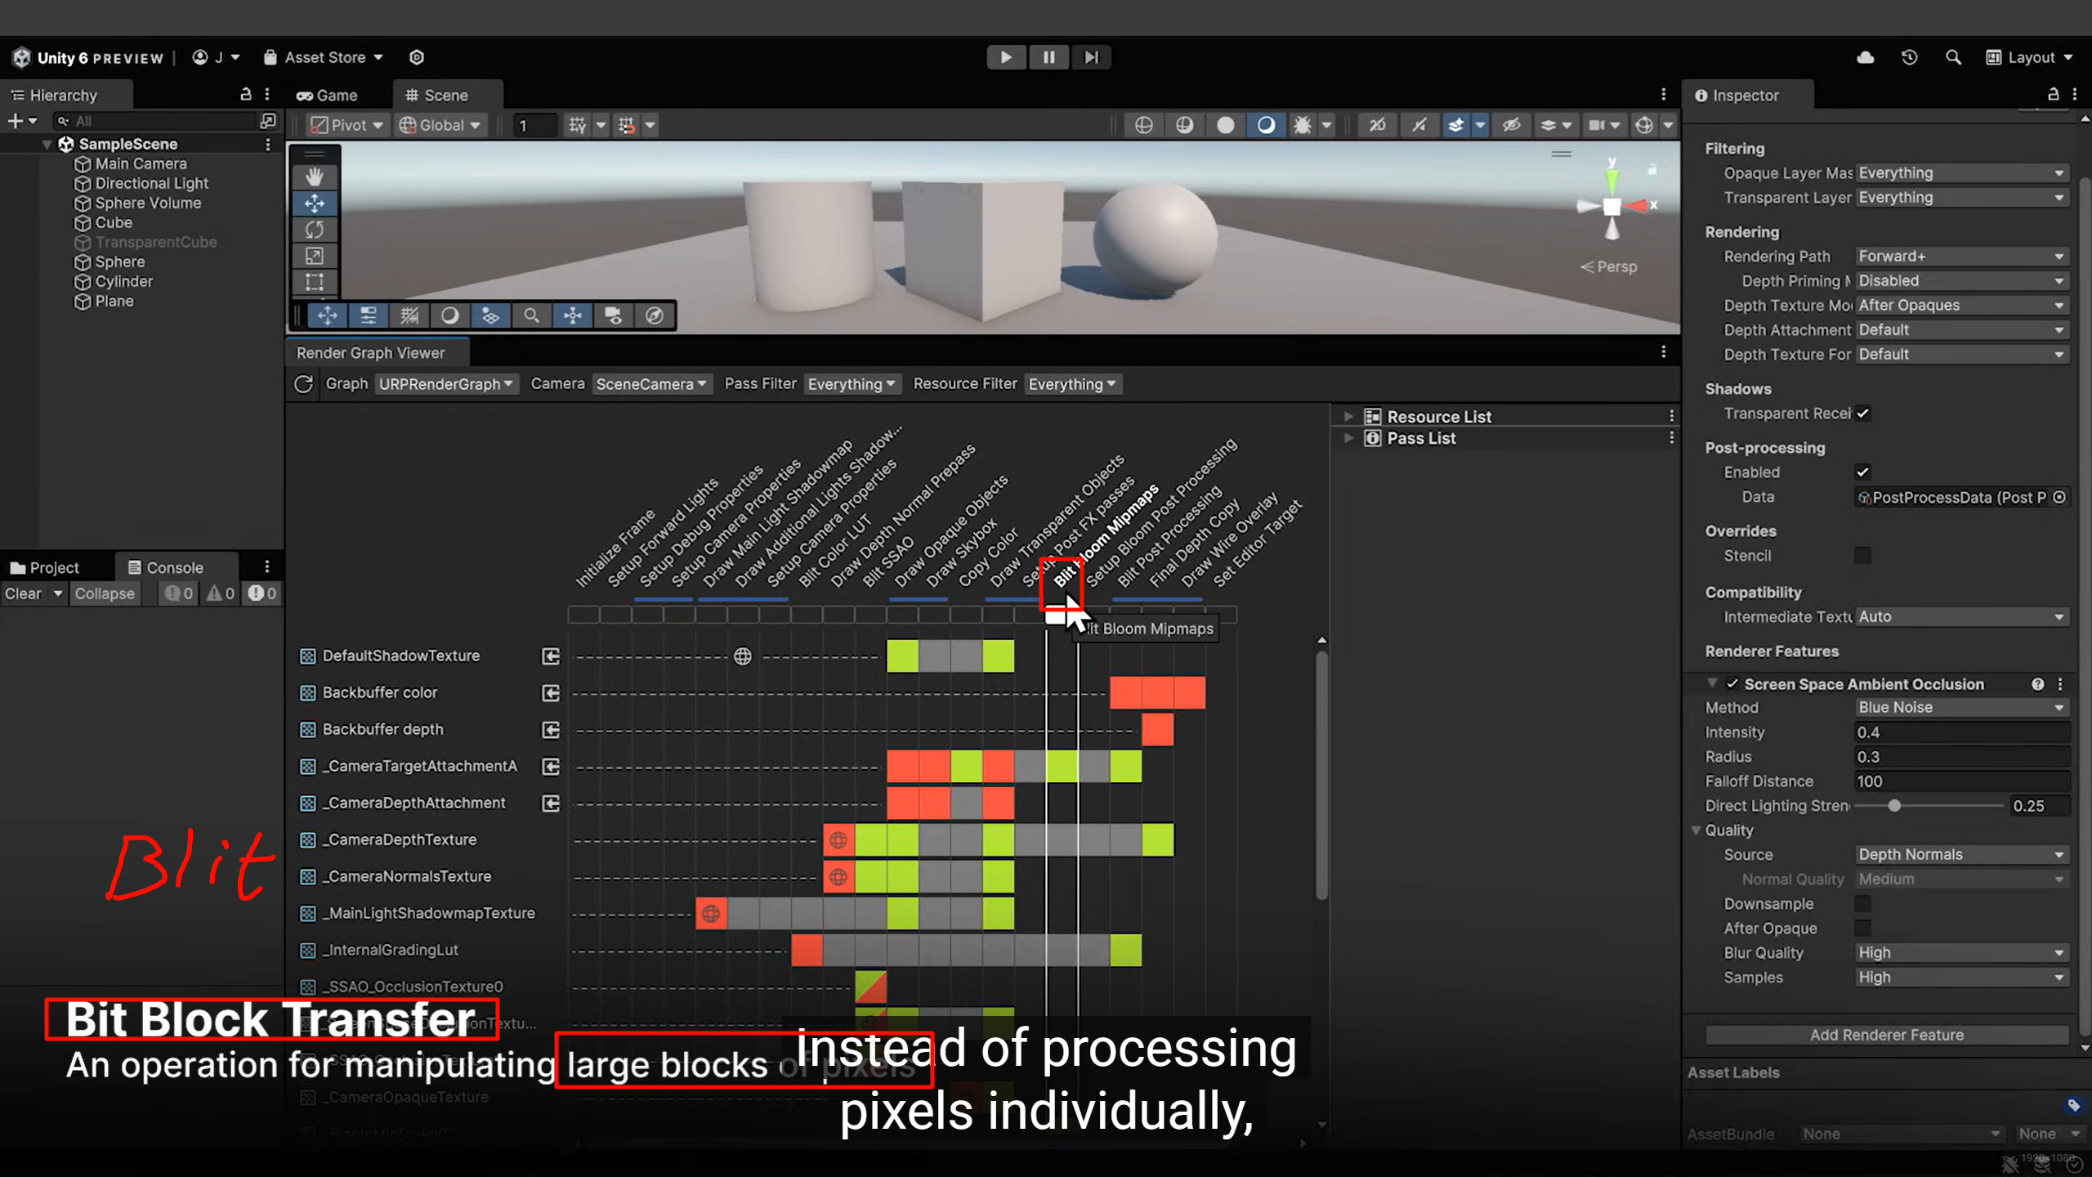
Task: Click the settings gear next to Asset Store
Action: 417,57
